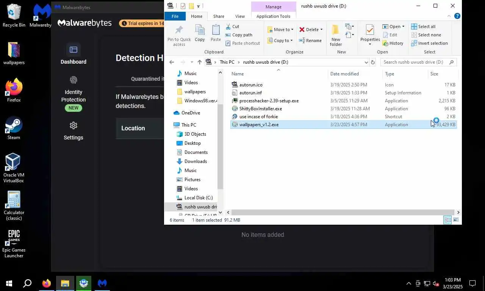
Task: Collapse This PC tree node
Action: (170, 125)
